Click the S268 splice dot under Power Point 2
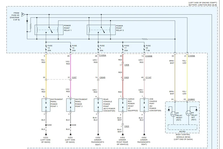 coord(70,125)
